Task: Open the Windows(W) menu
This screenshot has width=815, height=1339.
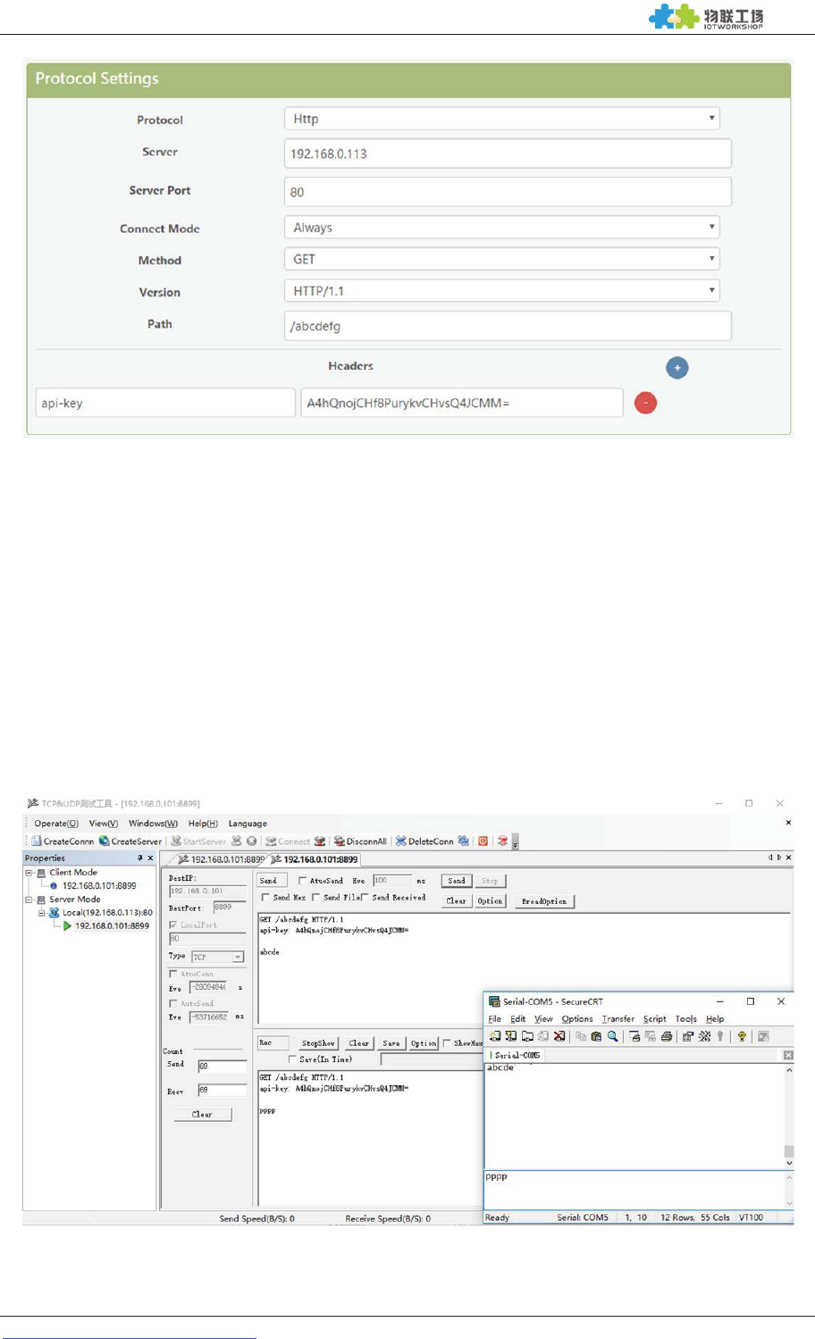Action: (153, 824)
